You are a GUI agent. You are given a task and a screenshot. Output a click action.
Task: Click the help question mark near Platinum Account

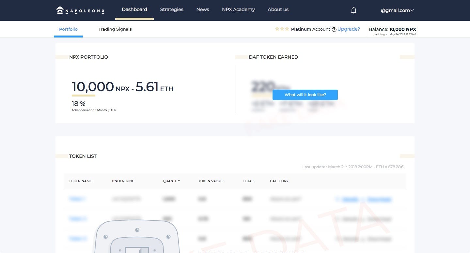(x=334, y=29)
